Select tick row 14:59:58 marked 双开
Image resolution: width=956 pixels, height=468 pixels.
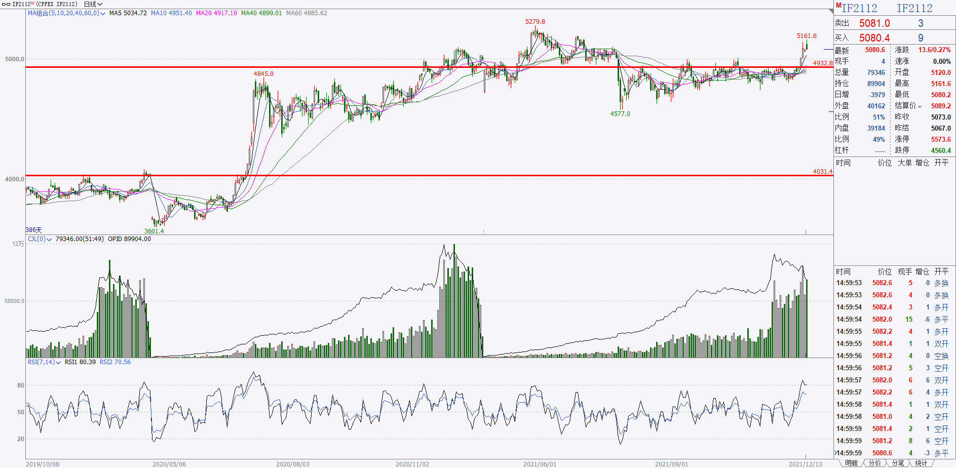pyautogui.click(x=894, y=405)
